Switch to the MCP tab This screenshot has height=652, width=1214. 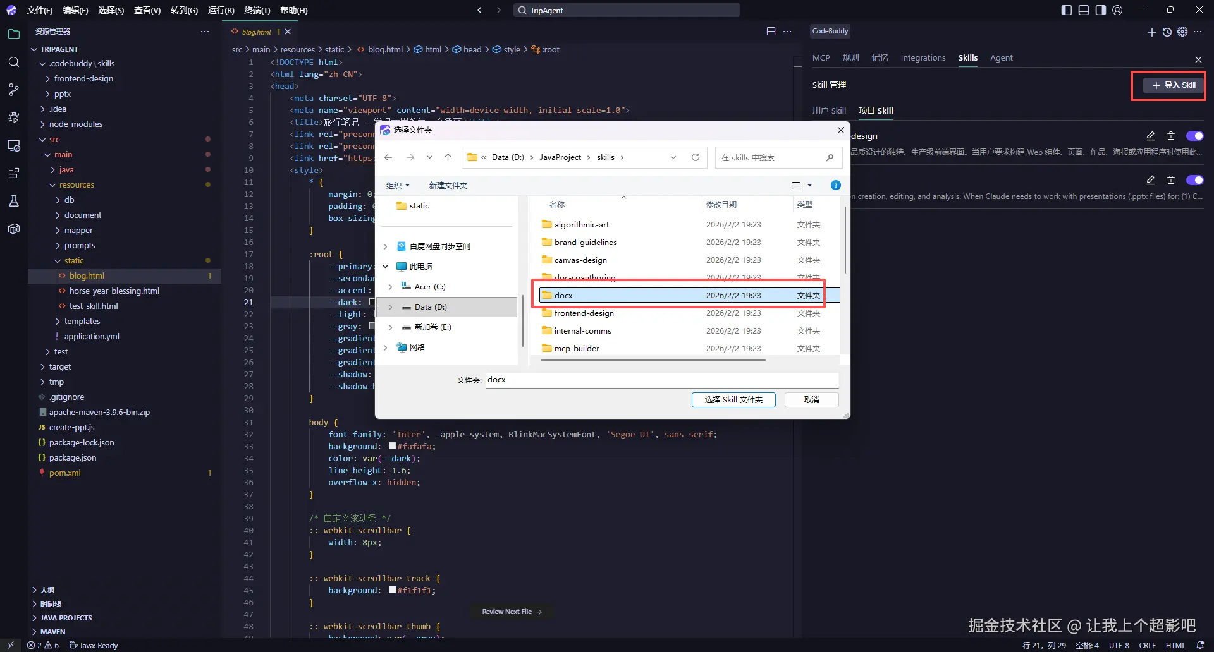click(x=821, y=57)
